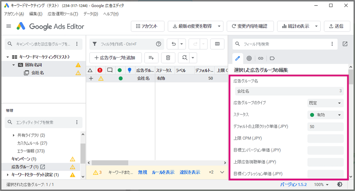Select the pencil edit tab

click(x=237, y=58)
